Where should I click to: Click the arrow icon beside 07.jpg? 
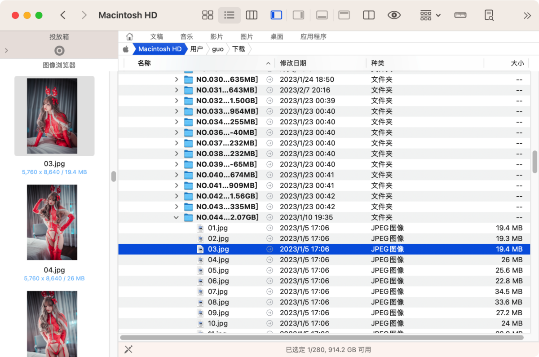tap(269, 291)
